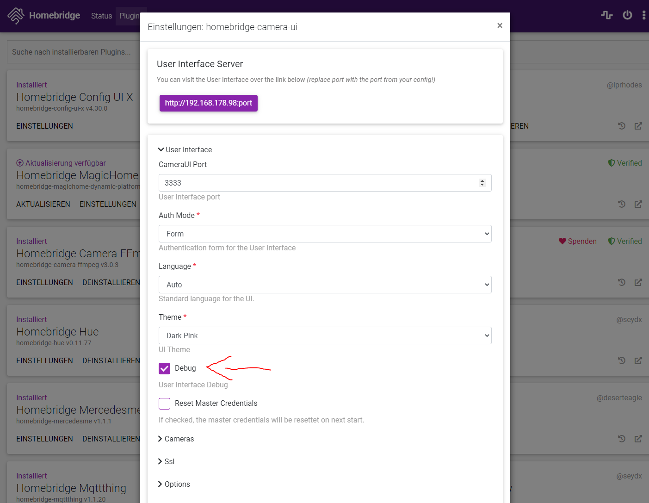The height and width of the screenshot is (503, 649).
Task: Open the Homebridge Mqttthing plugin title
Action: pos(71,488)
